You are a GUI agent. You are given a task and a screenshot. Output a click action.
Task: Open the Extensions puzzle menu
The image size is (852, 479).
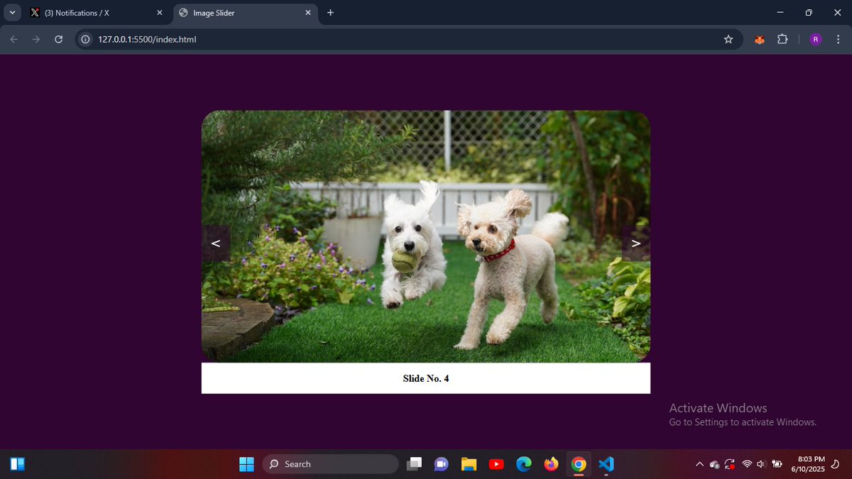[x=782, y=40]
